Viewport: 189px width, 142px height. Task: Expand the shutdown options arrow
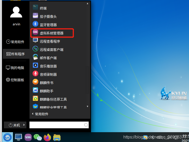coord(24,125)
